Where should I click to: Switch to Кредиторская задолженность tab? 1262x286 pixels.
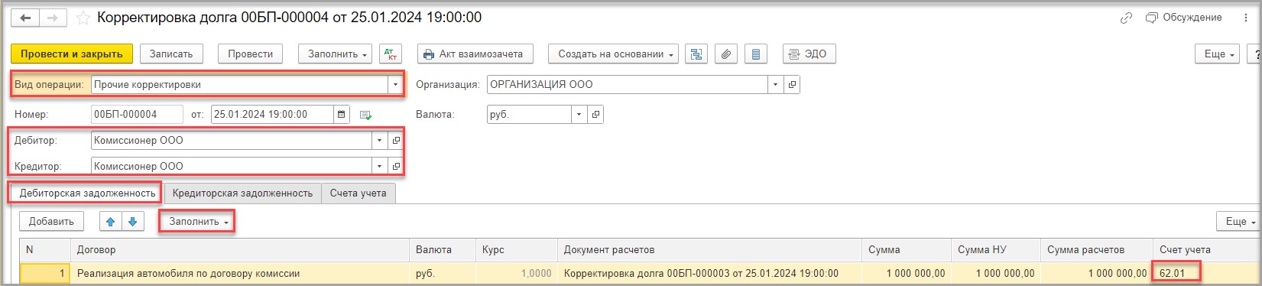click(x=242, y=193)
